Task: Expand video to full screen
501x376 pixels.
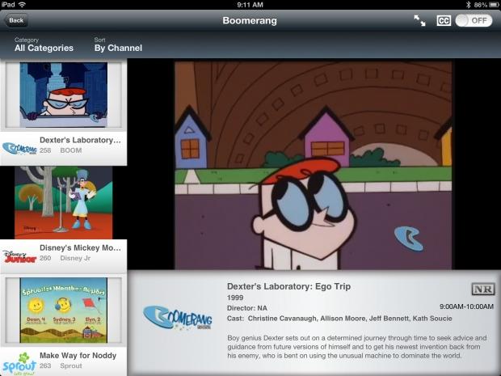Action: pyautogui.click(x=419, y=20)
